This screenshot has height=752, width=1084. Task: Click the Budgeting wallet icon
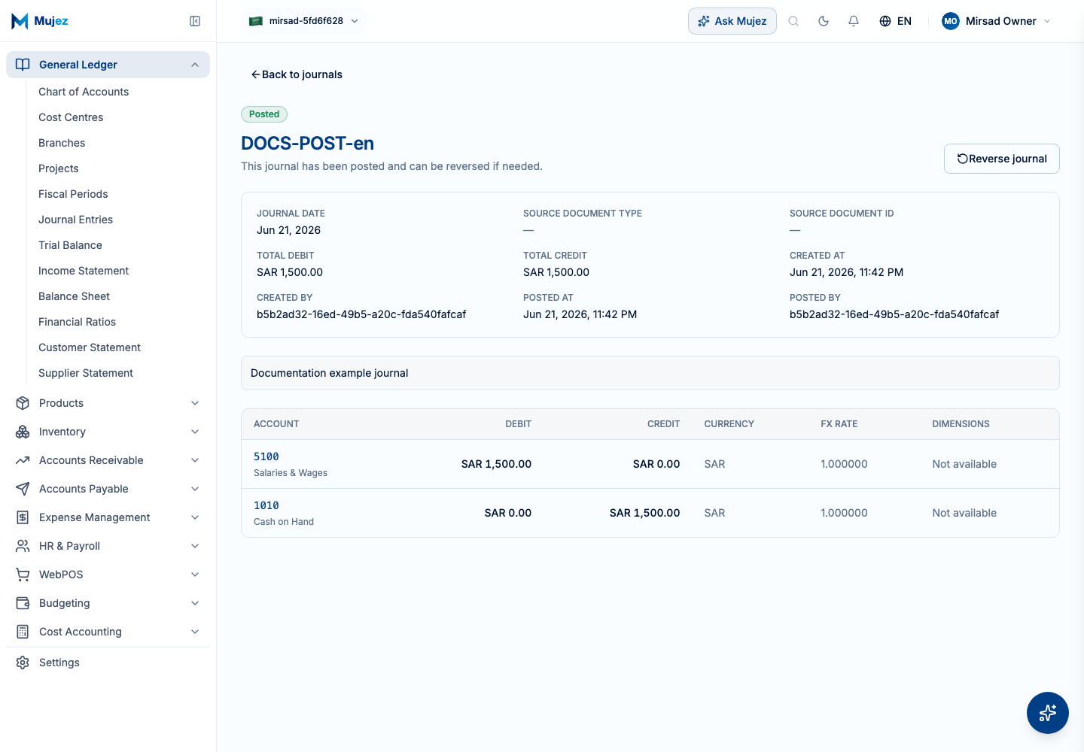pyautogui.click(x=23, y=603)
